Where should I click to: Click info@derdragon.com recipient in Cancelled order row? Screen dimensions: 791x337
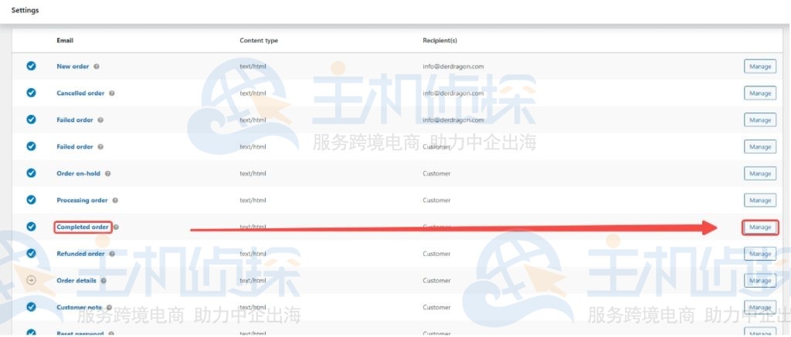click(x=453, y=93)
